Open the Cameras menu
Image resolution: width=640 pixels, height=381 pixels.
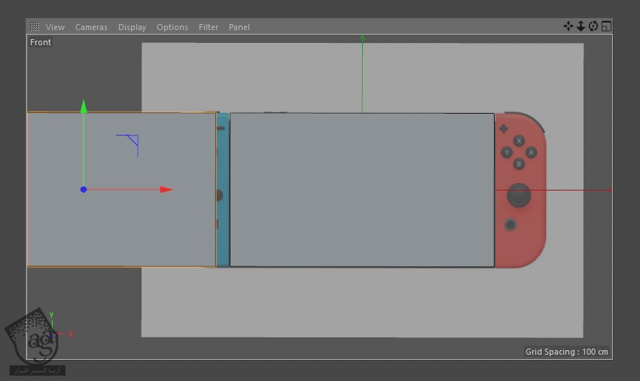pos(91,27)
